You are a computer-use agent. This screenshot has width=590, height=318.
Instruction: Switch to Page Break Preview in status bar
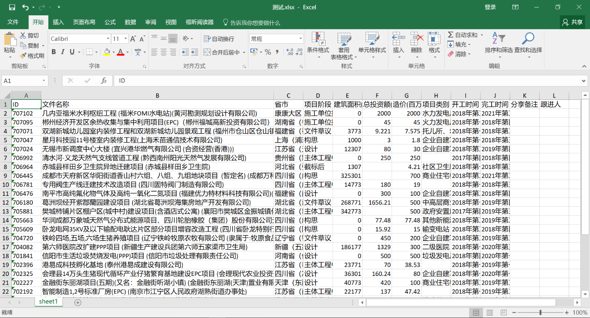pos(504,312)
